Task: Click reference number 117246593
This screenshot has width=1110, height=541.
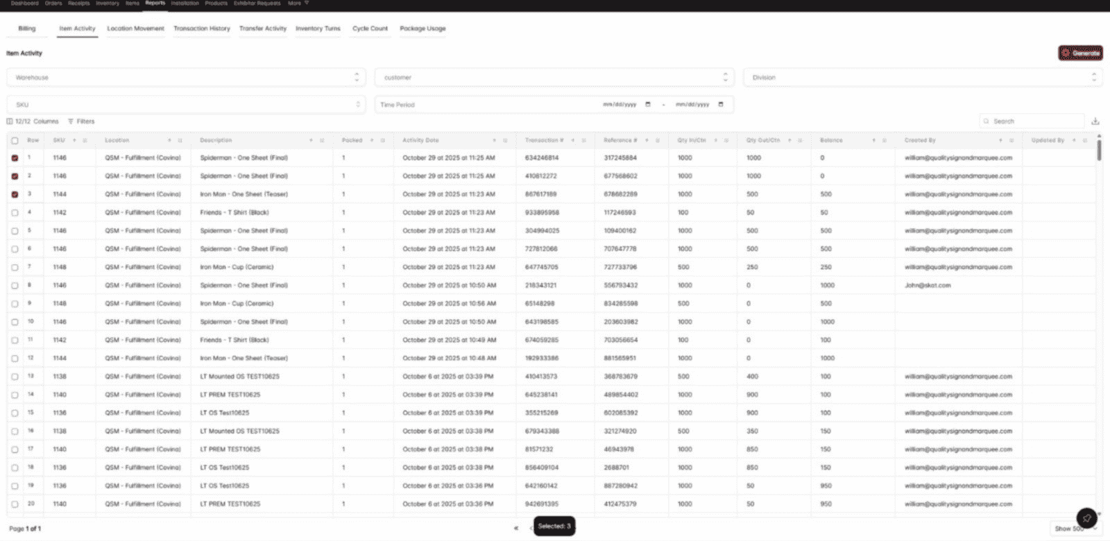Action: pyautogui.click(x=620, y=213)
